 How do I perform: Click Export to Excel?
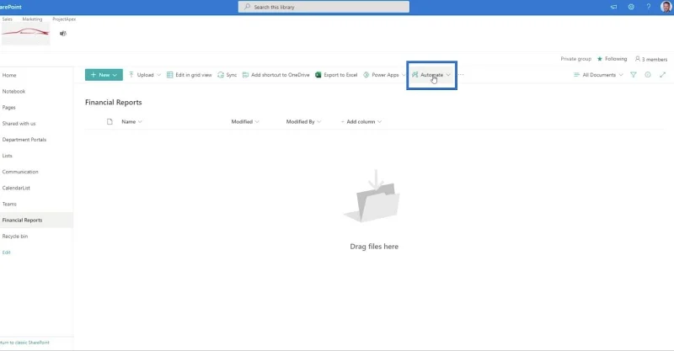336,75
